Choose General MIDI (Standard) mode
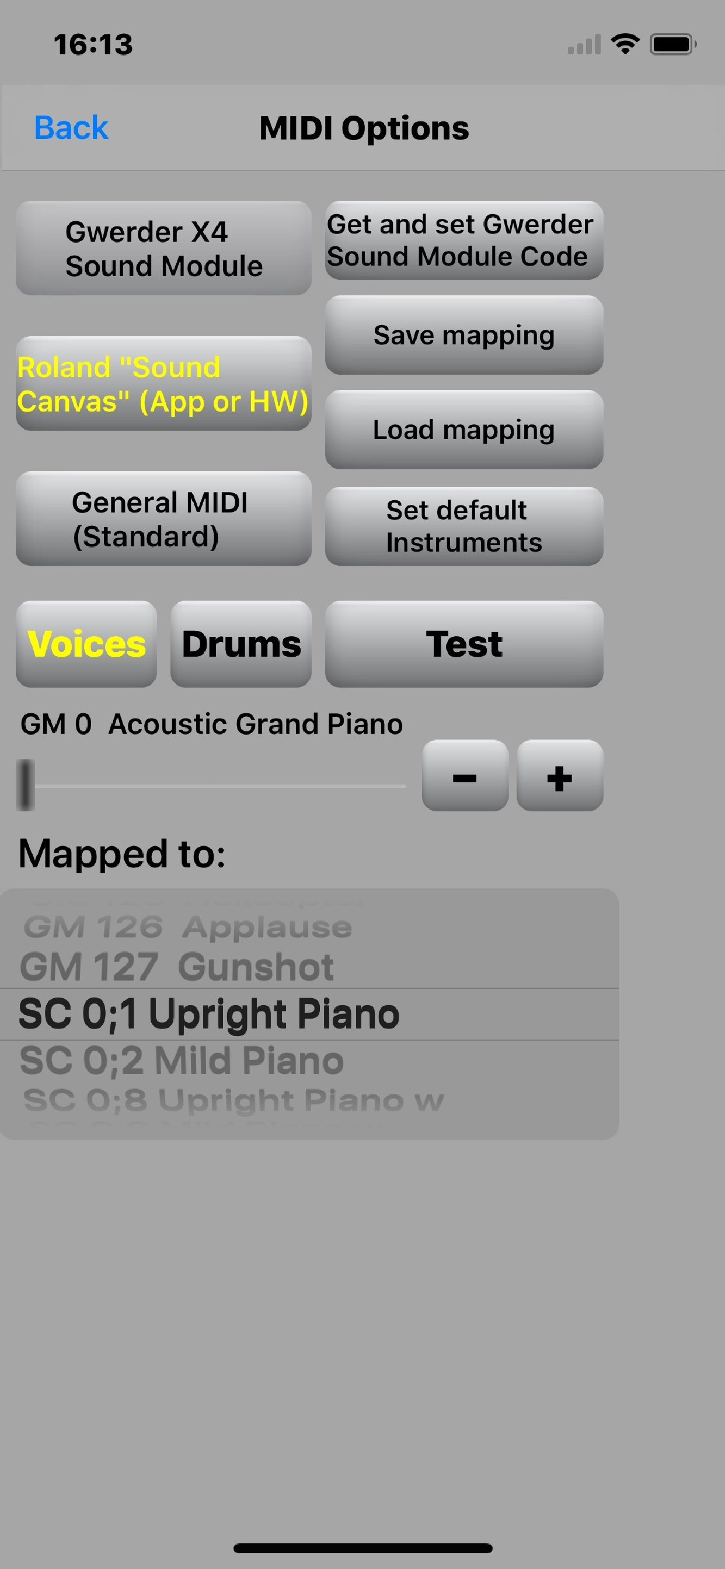 coord(163,519)
